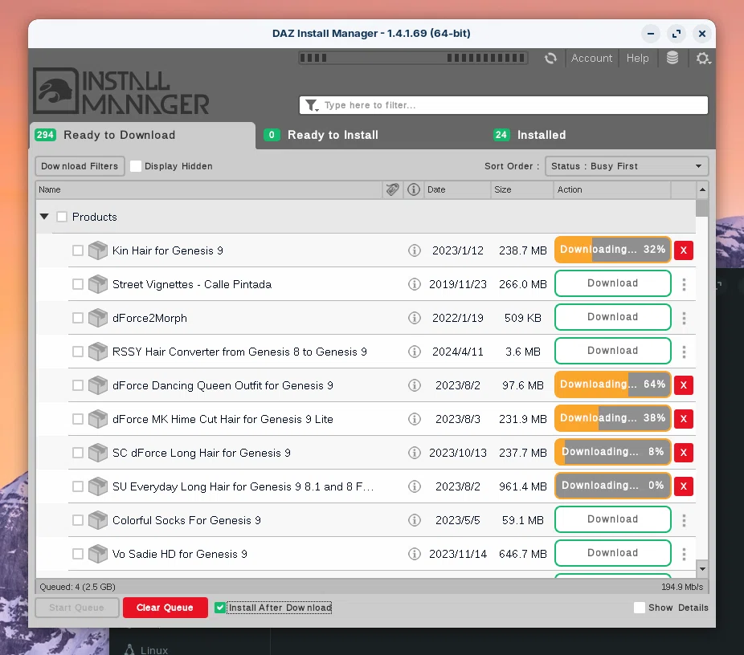Show info for dForce MK Hime Cut Hair

[x=415, y=419]
